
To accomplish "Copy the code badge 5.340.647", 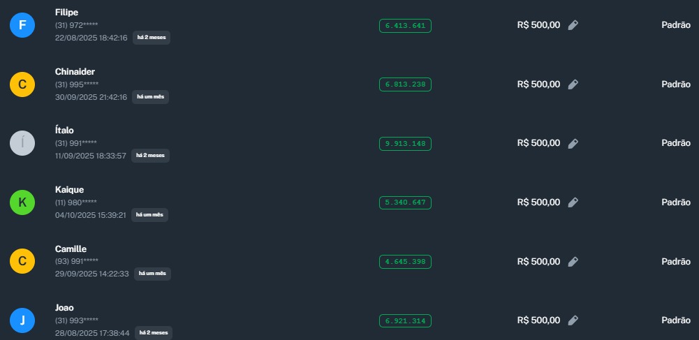I will [405, 202].
